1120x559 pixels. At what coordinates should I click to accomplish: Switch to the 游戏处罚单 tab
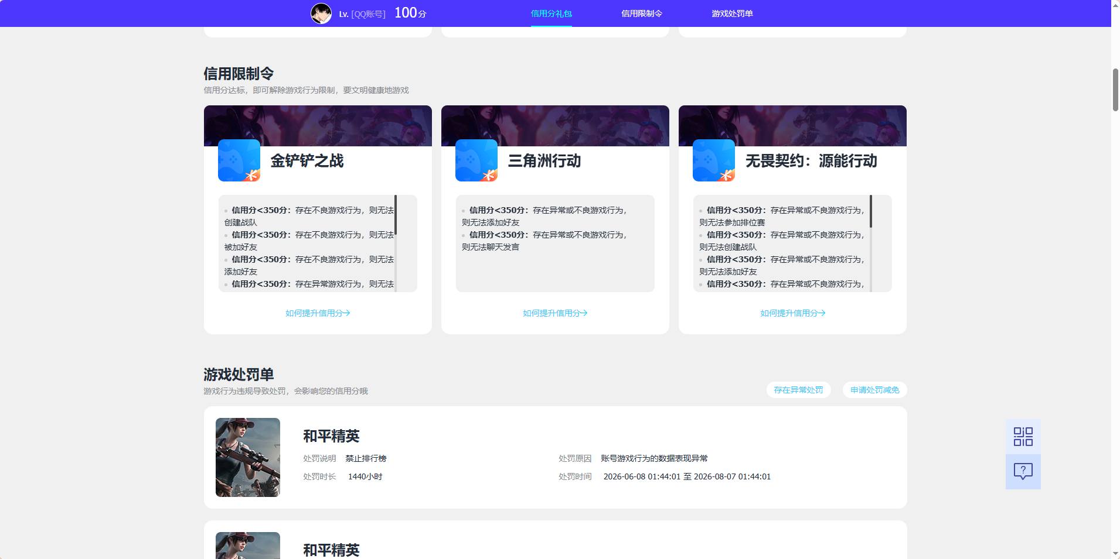(x=732, y=13)
